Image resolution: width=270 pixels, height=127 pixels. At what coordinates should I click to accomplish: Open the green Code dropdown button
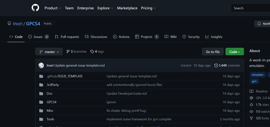coord(234,52)
